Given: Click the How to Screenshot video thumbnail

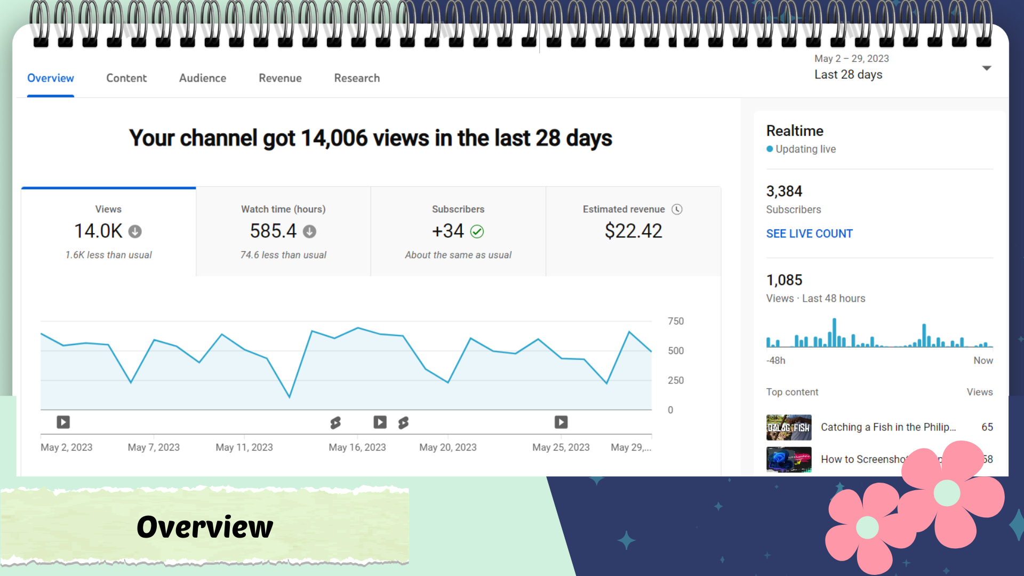Looking at the screenshot, I should (x=789, y=459).
